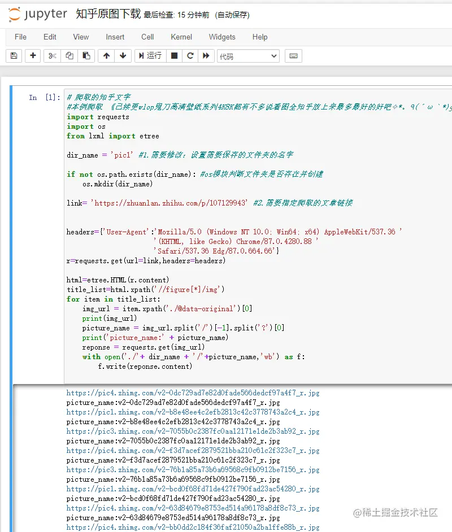
Task: Open output link ending 0dc729ad7e82d0fade566dedcf97a4f7_r.jpg
Action: pyautogui.click(x=193, y=393)
